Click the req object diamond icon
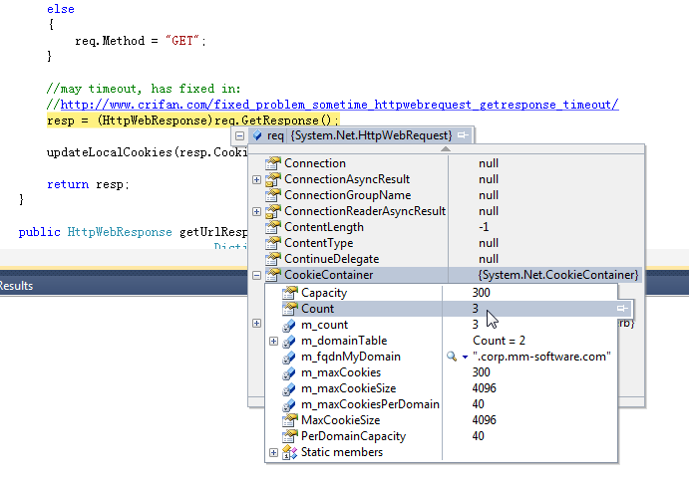The height and width of the screenshot is (485, 689). [257, 135]
